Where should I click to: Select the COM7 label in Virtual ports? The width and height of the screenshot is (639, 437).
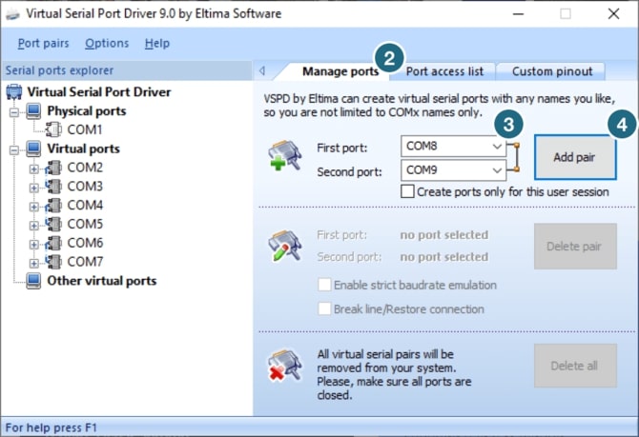pos(85,262)
